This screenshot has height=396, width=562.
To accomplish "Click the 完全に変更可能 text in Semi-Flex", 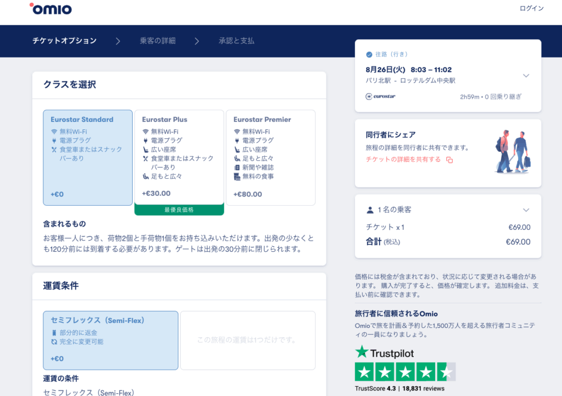I will (x=81, y=342).
